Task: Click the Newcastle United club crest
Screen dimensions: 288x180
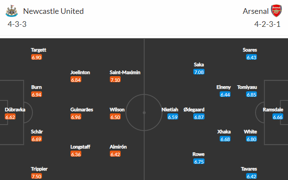Action: 12,11
